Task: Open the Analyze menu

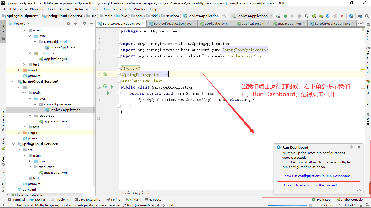Action: (65, 9)
